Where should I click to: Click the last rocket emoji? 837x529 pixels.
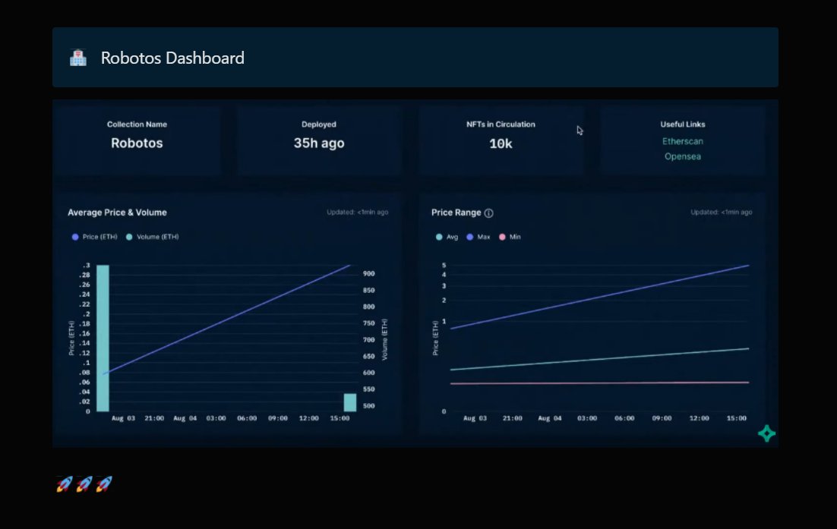click(x=104, y=484)
